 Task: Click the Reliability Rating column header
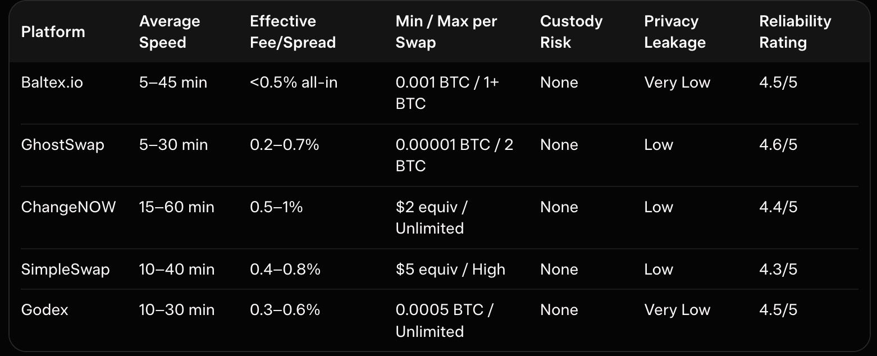pyautogui.click(x=794, y=31)
